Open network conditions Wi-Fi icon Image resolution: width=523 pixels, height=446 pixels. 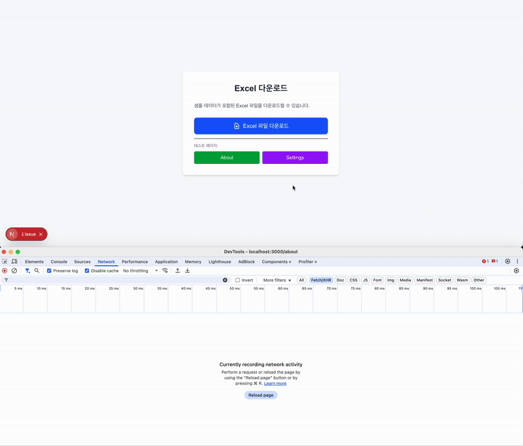pos(165,270)
